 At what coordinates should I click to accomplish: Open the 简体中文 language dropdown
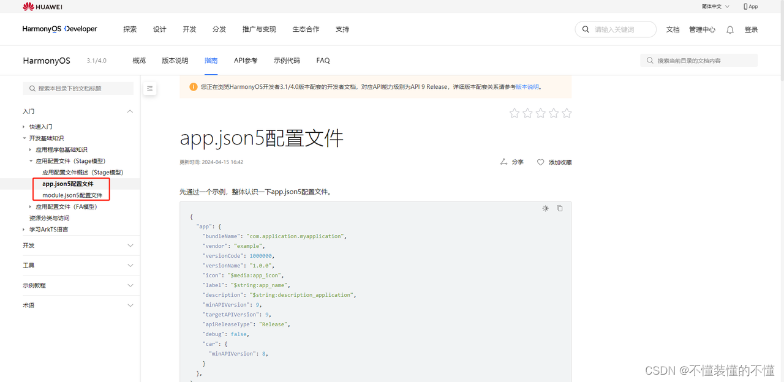[x=715, y=7]
